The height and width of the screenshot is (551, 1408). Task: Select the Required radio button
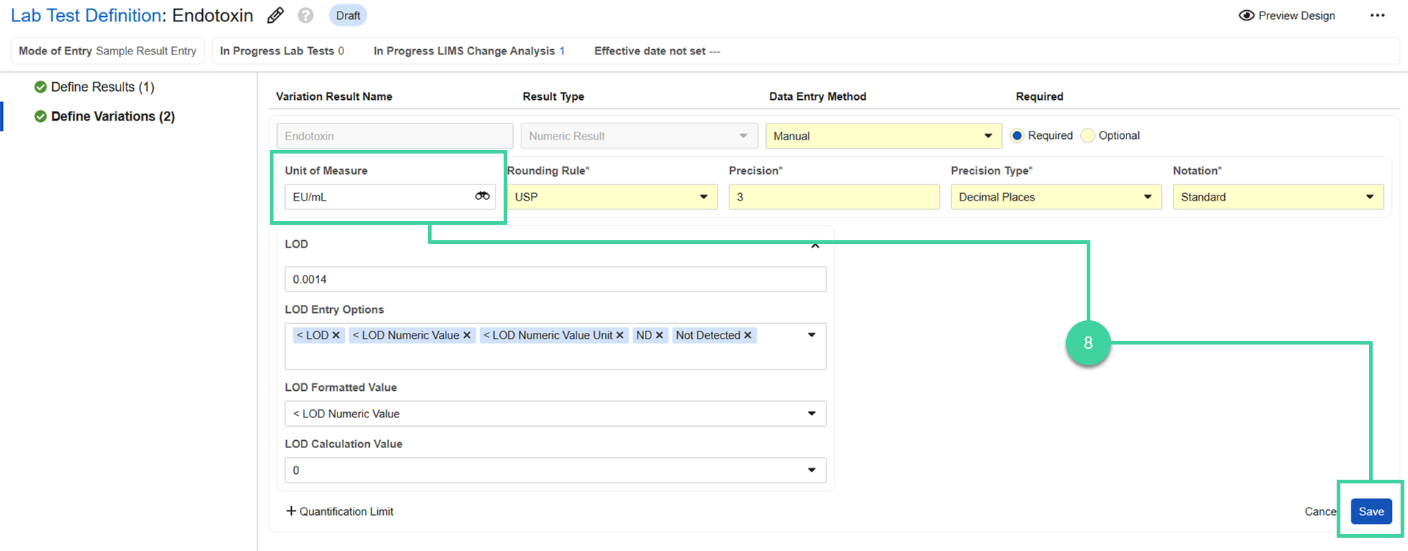(x=1017, y=135)
